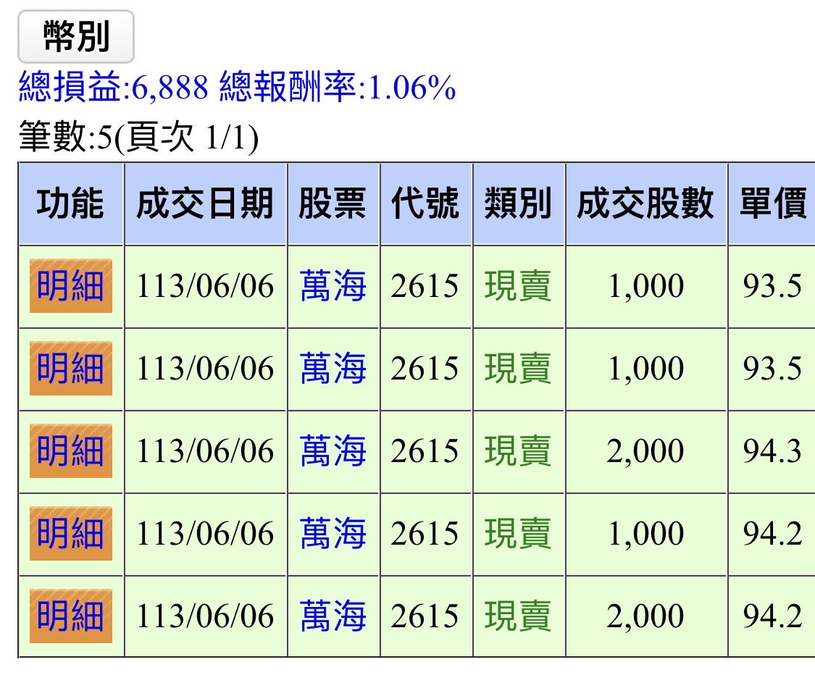Image resolution: width=815 pixels, height=683 pixels.
Task: Click the 股票 column header
Action: pos(333,204)
